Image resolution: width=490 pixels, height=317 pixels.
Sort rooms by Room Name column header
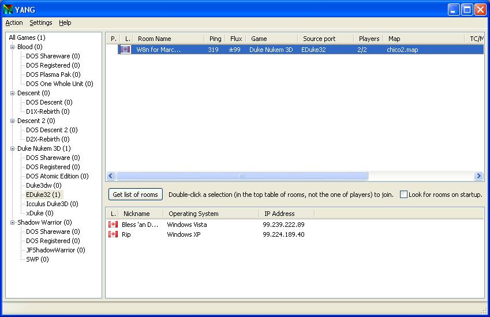click(168, 39)
